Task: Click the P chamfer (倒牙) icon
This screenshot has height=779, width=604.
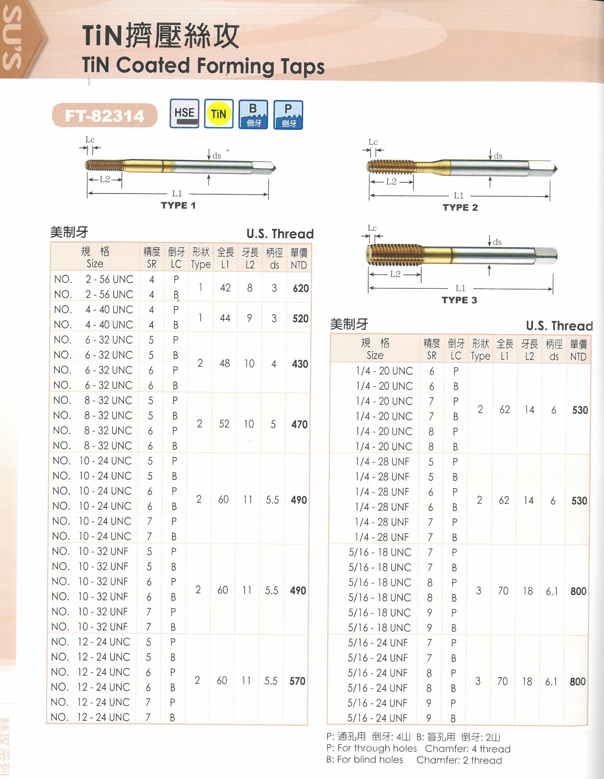Action: [x=288, y=115]
